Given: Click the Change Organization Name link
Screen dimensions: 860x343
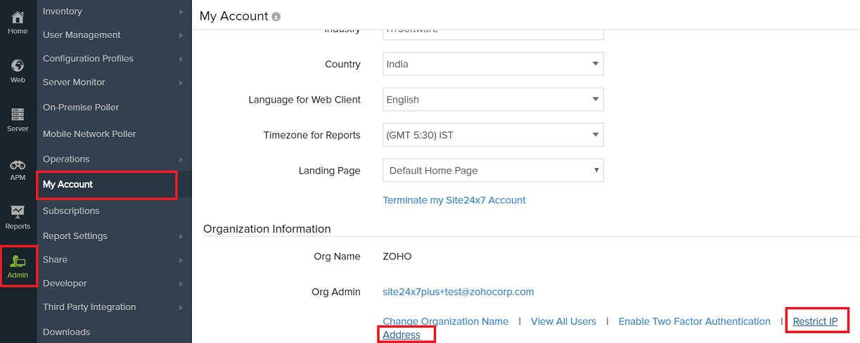Looking at the screenshot, I should pyautogui.click(x=445, y=321).
